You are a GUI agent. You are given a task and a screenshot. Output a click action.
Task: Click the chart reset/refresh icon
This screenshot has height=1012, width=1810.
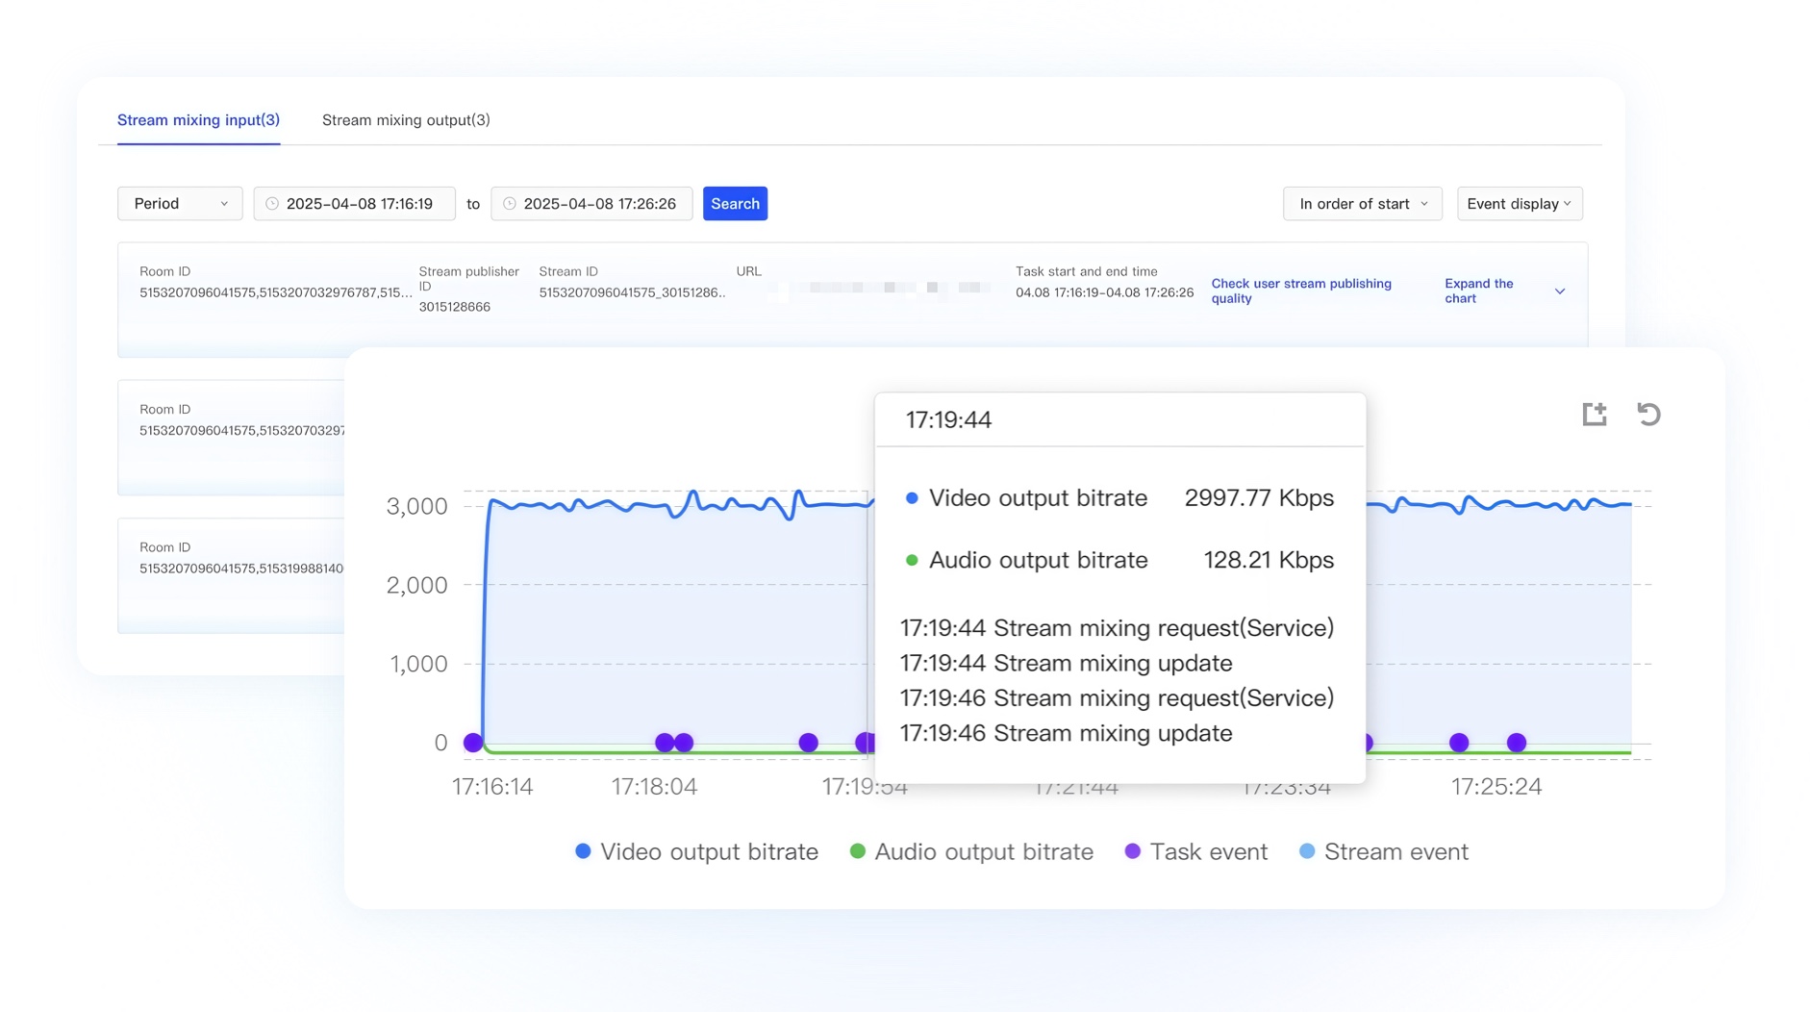coord(1648,414)
